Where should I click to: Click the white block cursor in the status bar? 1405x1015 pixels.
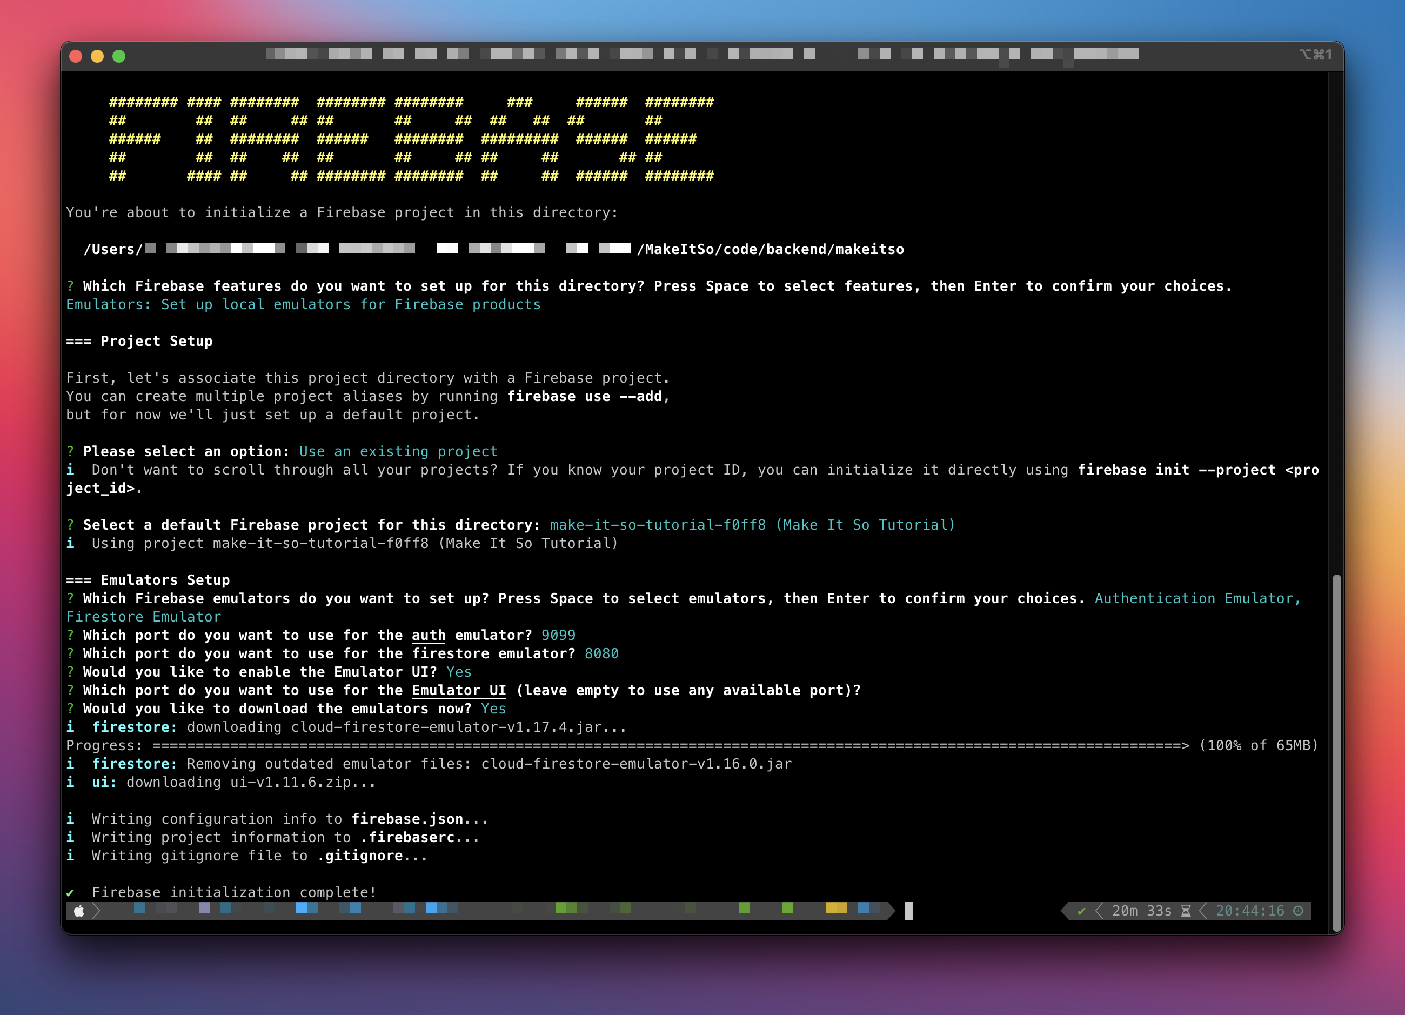click(909, 912)
